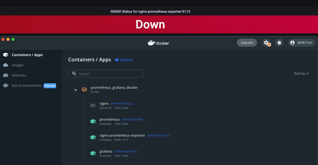Click the Containers / Apps sidebar cube icon
Image resolution: width=318 pixels, height=165 pixels.
point(6,55)
